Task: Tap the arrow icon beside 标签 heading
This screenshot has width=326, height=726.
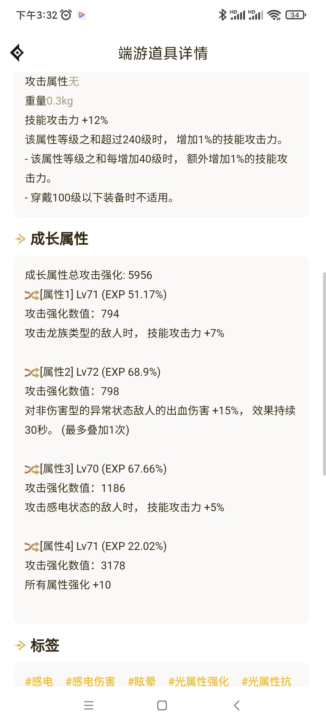Action: (20, 646)
